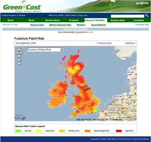Screen dimensions: 151x142
Task: Open the Disease & Weather menu
Action: [96, 20]
